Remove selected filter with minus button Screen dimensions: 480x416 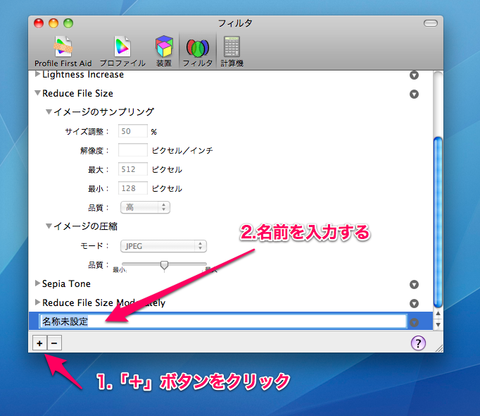click(54, 343)
